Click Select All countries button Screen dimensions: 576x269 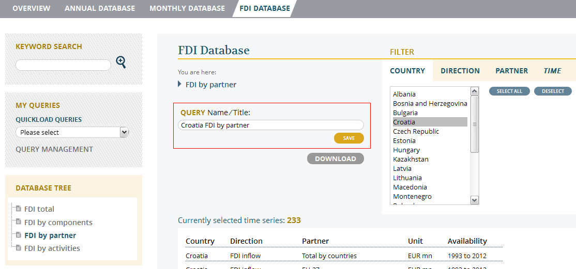[509, 91]
